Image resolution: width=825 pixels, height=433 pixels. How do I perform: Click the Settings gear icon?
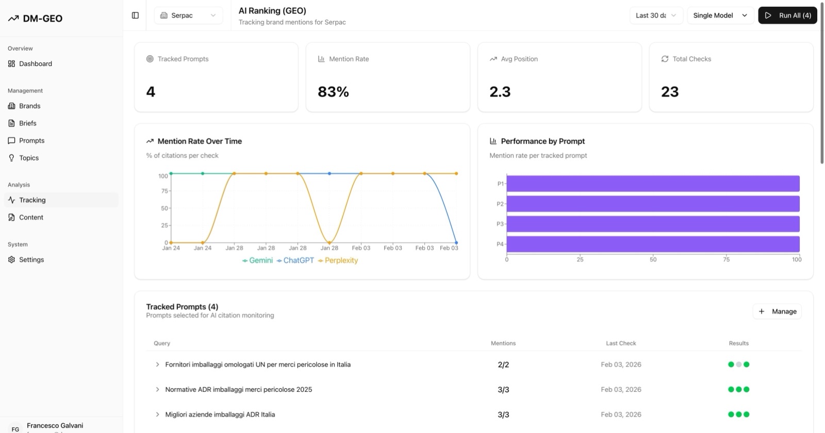click(x=11, y=260)
